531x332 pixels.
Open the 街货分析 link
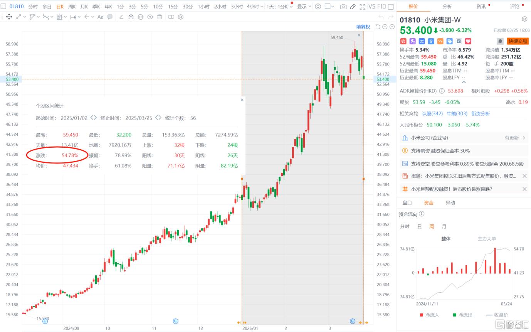[480, 113]
